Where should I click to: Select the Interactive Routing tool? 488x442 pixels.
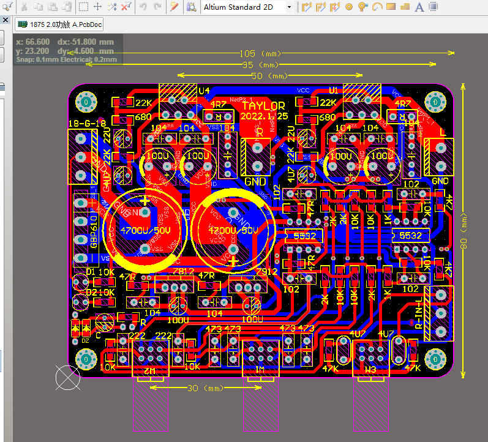[x=307, y=7]
